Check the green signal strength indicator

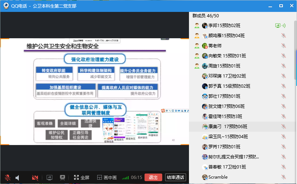[x=125, y=178]
